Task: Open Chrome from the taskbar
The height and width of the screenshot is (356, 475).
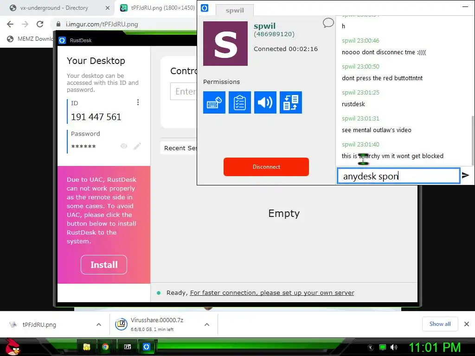Action: point(105,347)
